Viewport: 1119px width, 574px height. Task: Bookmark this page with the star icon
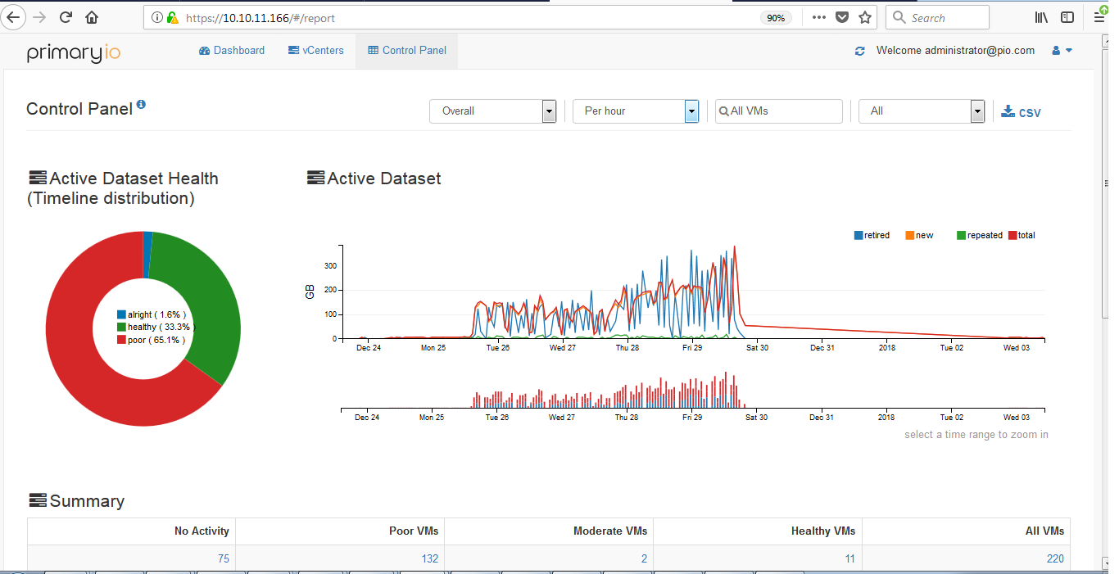coord(865,17)
